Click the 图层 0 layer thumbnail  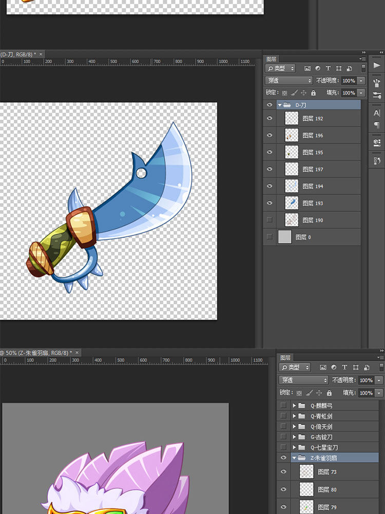pyautogui.click(x=284, y=237)
